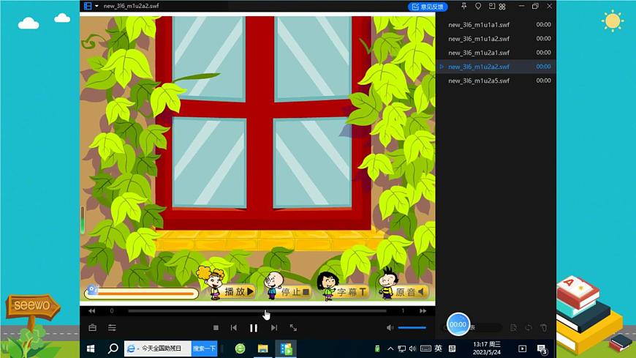The width and height of the screenshot is (636, 358).
Task: Click the IME grid icon in the system tray
Action: [453, 348]
